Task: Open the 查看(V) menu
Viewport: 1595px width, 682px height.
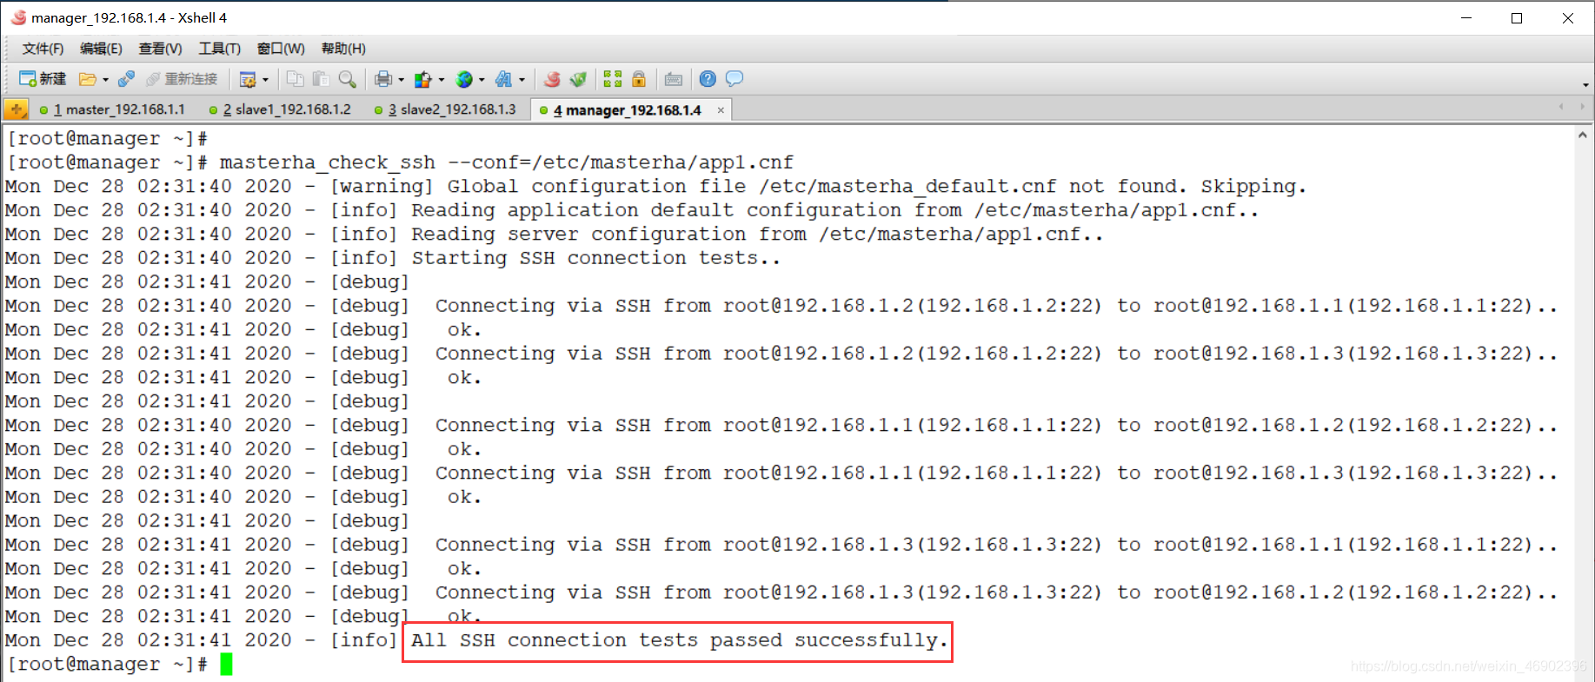Action: click(x=160, y=49)
